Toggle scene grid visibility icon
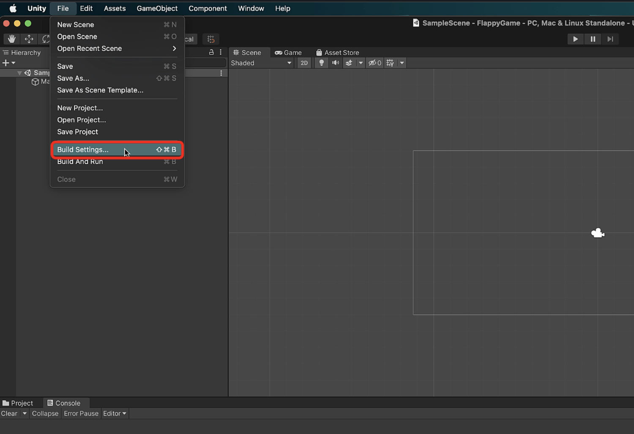This screenshot has width=634, height=434. (x=390, y=63)
